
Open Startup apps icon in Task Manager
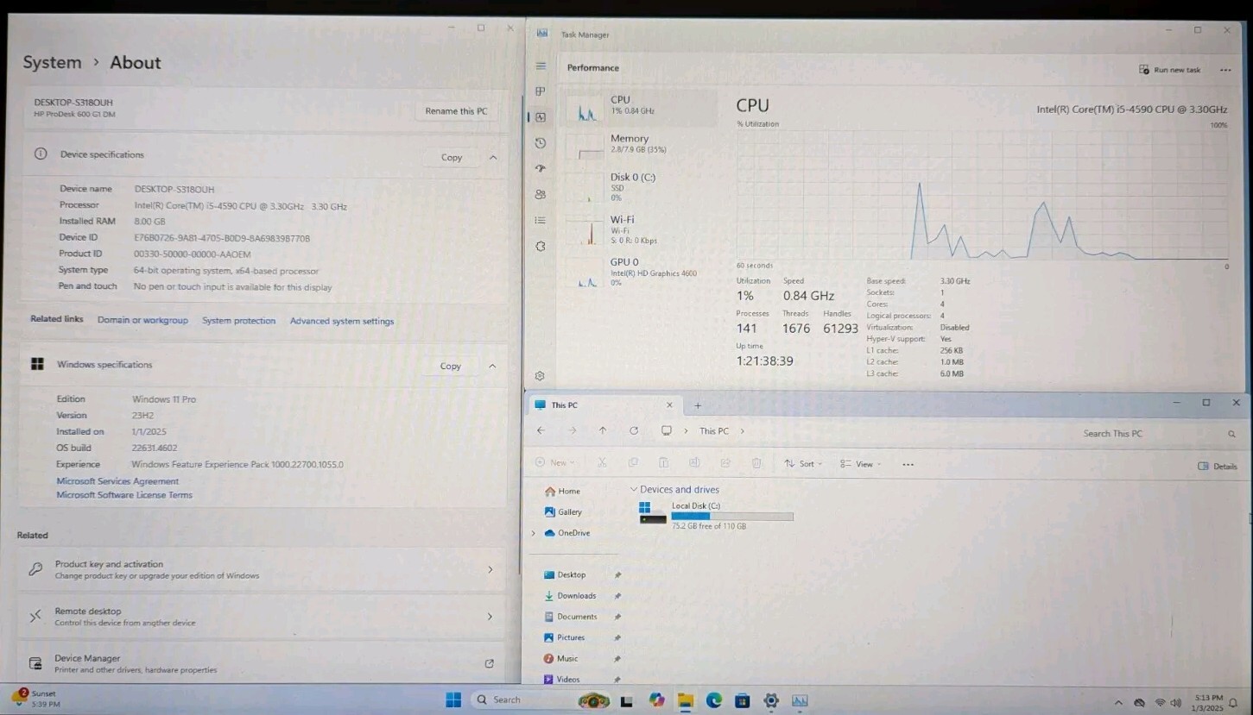tap(541, 169)
